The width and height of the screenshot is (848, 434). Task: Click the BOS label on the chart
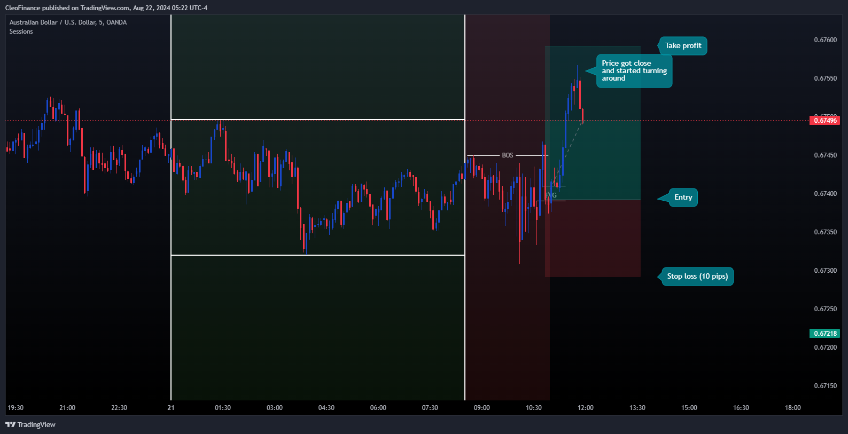click(x=508, y=155)
